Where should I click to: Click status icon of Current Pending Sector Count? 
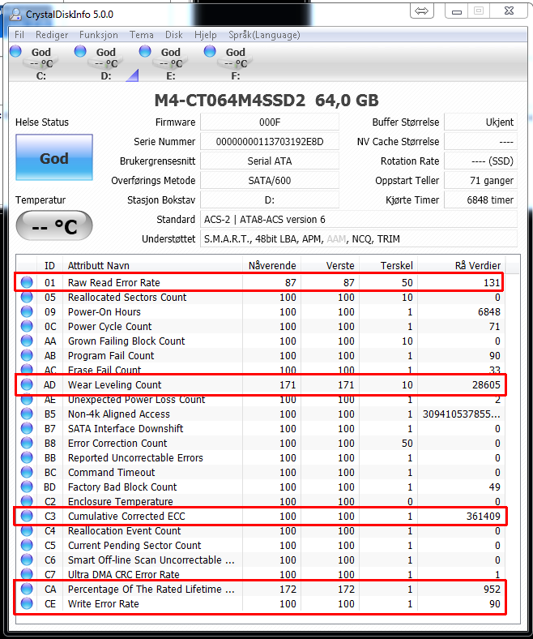[27, 545]
